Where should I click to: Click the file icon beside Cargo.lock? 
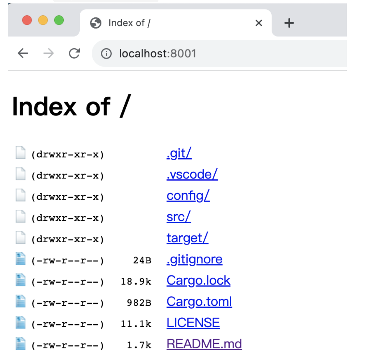(x=20, y=280)
